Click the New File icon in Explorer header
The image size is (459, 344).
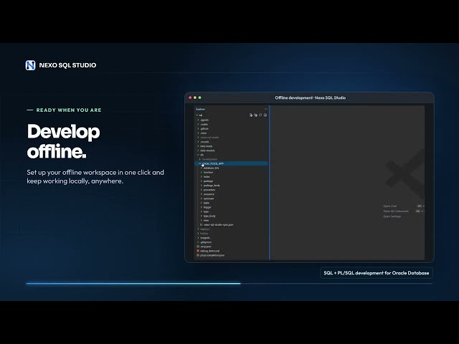[x=251, y=115]
